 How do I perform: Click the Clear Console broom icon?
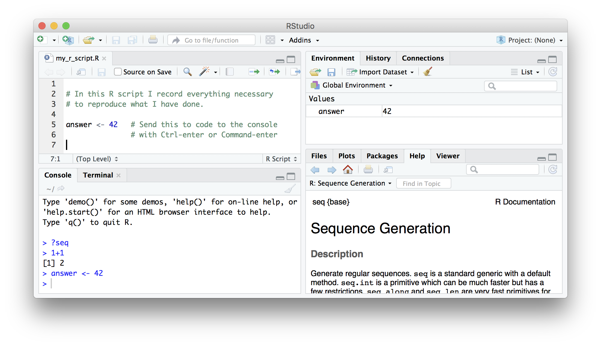(x=289, y=189)
